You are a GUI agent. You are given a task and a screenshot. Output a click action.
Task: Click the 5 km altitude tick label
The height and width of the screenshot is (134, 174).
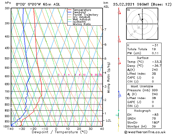[105, 58]
